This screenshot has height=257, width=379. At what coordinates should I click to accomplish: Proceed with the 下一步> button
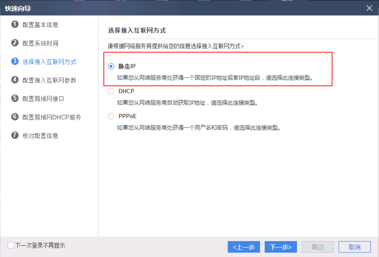coord(281,247)
